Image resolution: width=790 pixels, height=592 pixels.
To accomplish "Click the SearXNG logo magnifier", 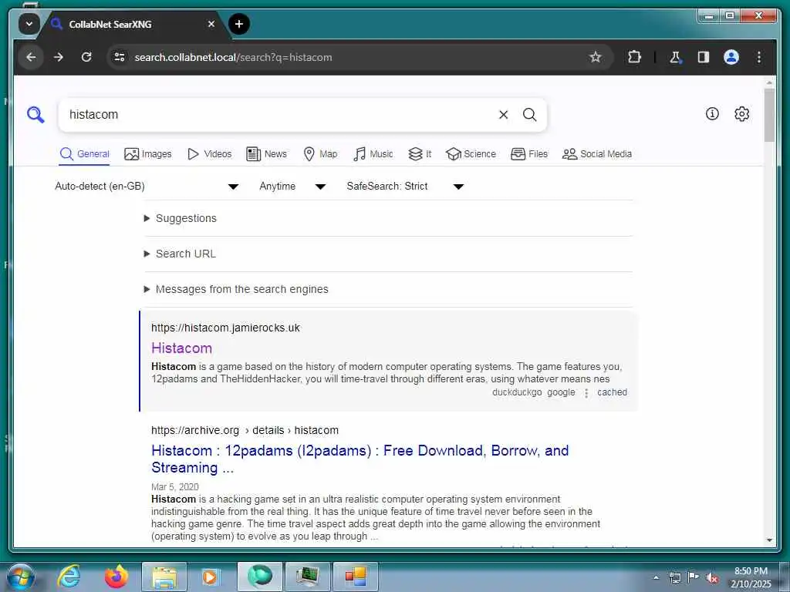I will pyautogui.click(x=35, y=115).
